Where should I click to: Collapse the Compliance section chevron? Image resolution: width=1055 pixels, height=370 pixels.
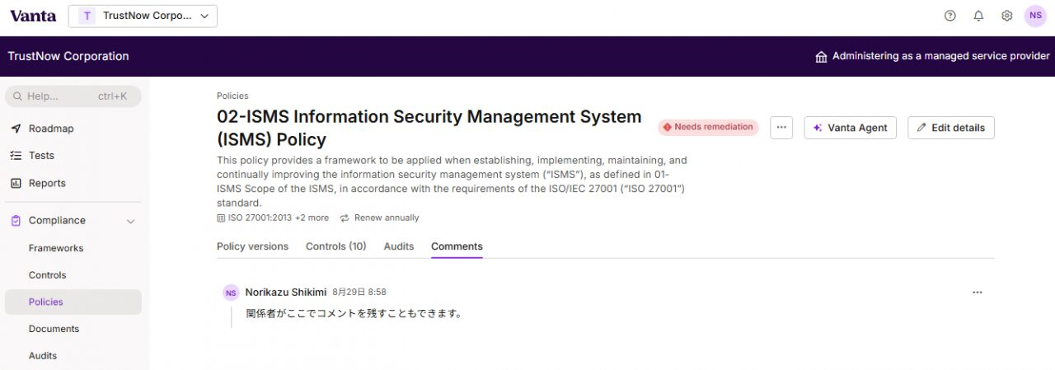click(130, 221)
